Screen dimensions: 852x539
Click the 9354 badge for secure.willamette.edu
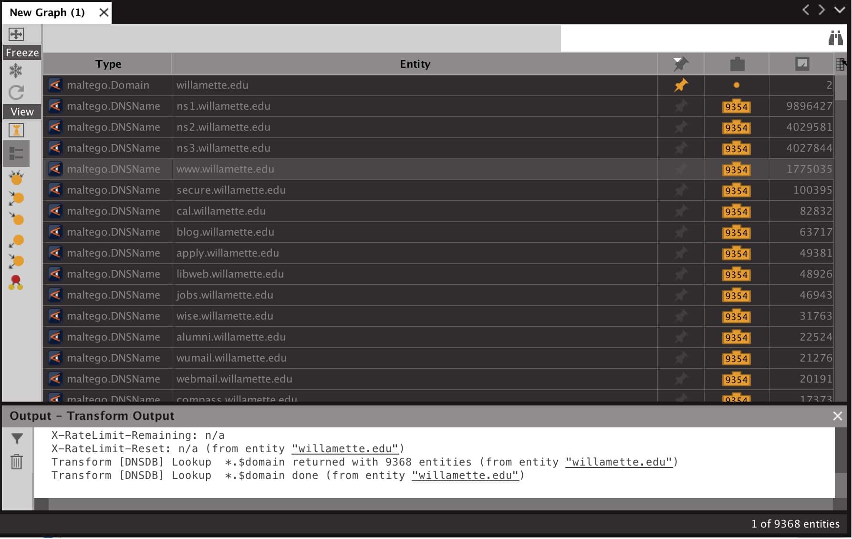tap(736, 190)
